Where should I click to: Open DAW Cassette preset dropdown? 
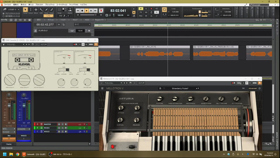pyautogui.click(x=15, y=44)
